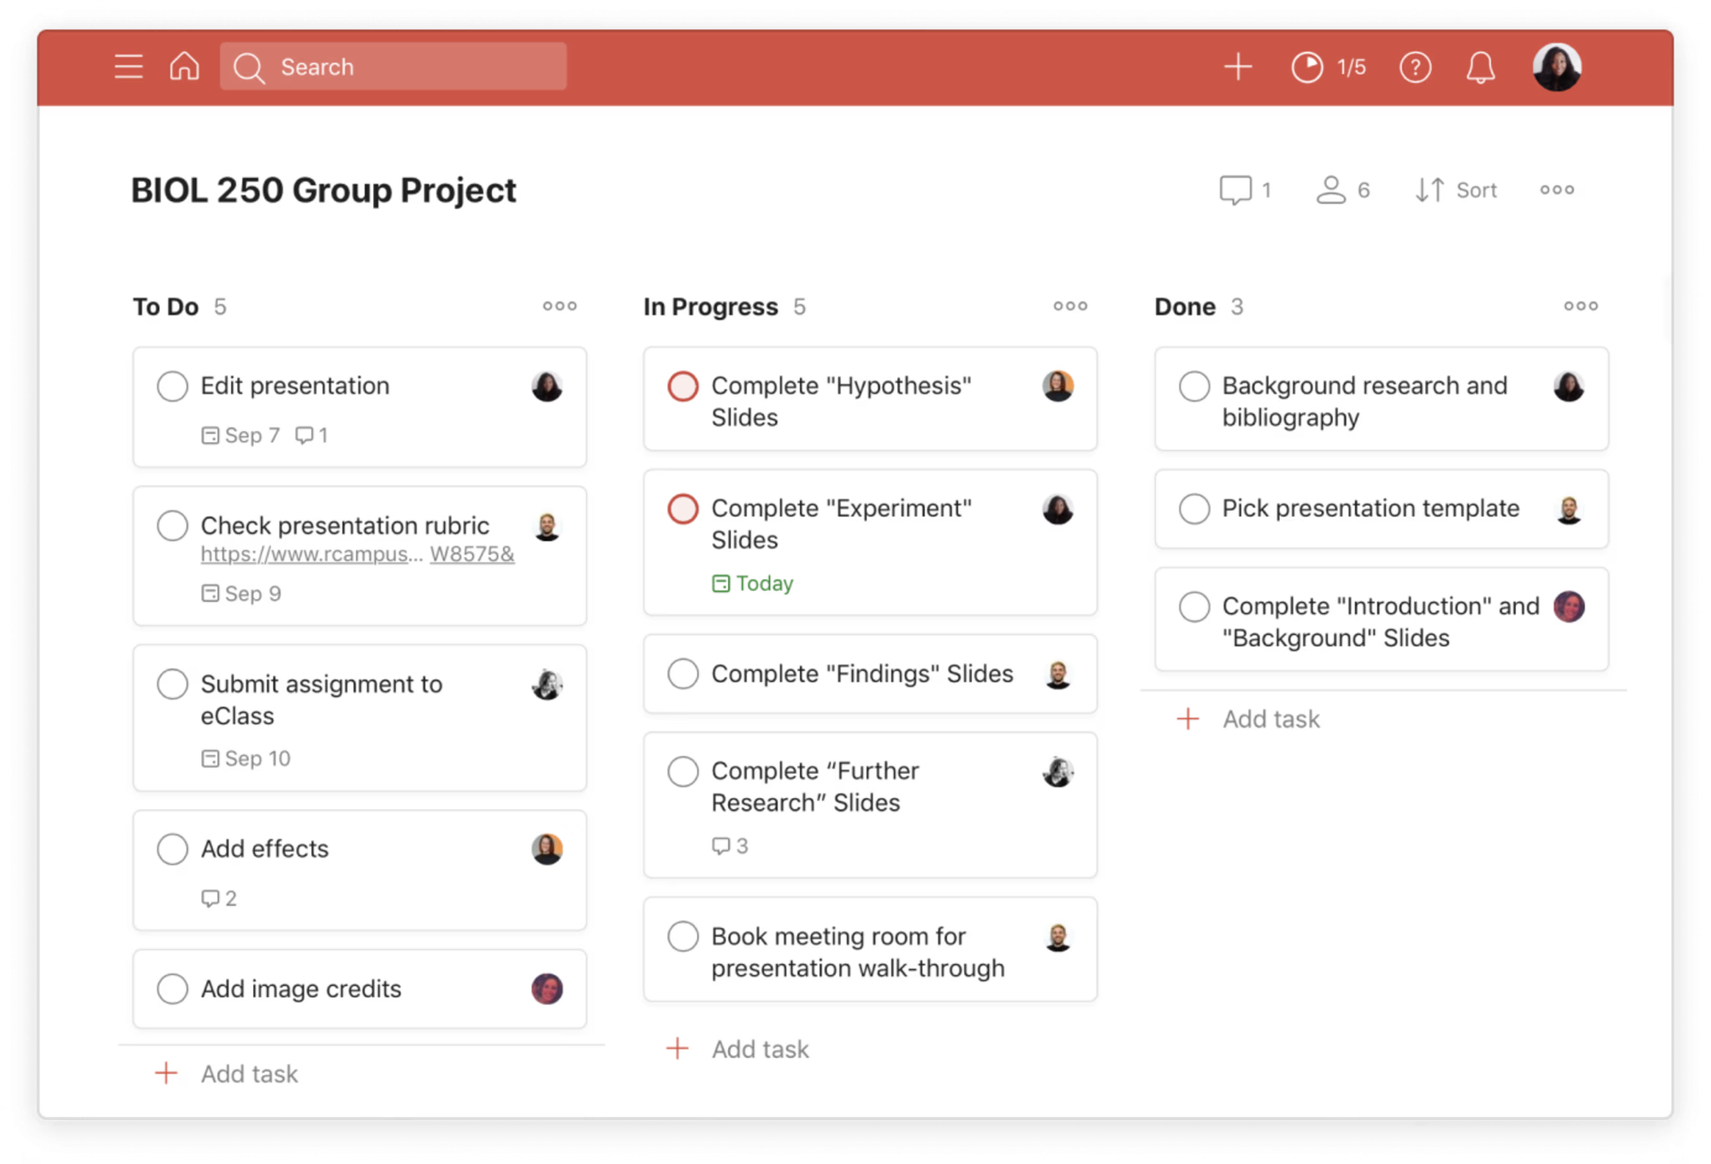Open options menu for To Do section
Image resolution: width=1711 pixels, height=1164 pixels.
click(x=559, y=306)
